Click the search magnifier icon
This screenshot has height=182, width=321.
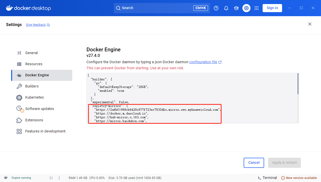(118, 8)
